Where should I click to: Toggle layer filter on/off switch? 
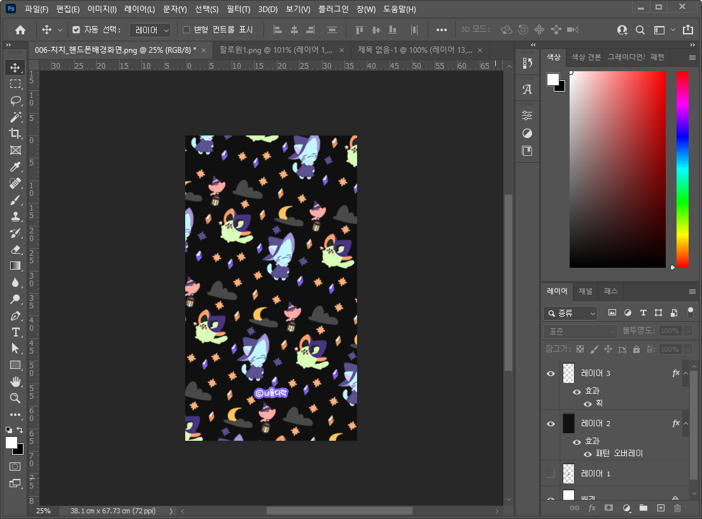691,312
